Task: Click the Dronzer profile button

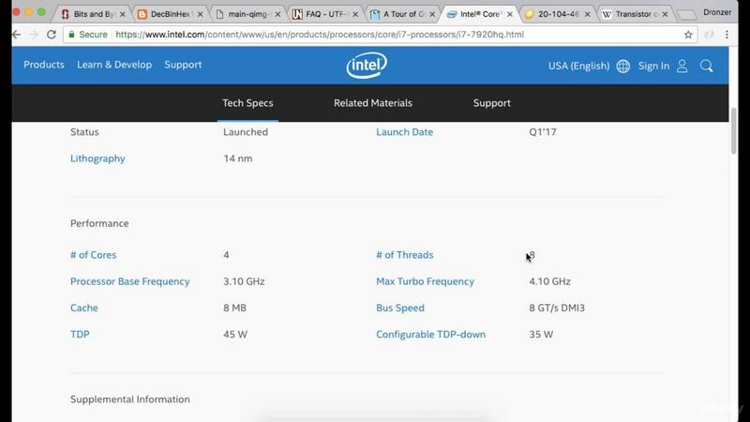Action: tap(717, 12)
